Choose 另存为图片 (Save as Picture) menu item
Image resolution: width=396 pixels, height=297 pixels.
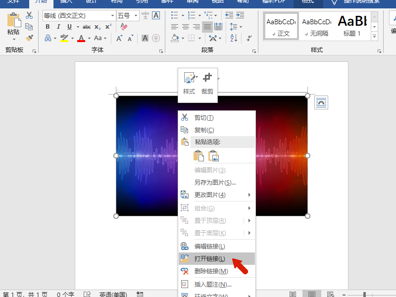215,183
